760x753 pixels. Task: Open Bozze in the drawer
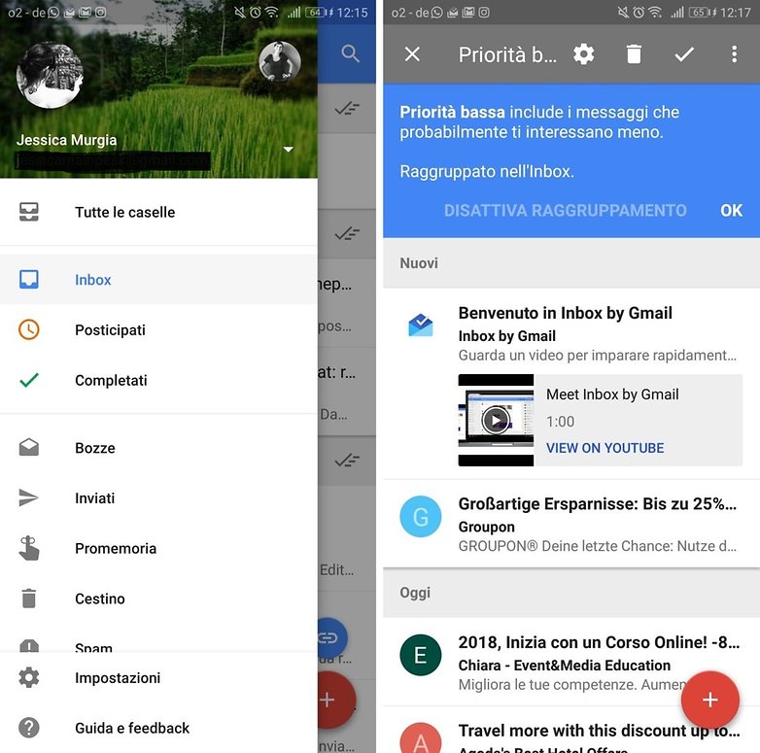158,447
